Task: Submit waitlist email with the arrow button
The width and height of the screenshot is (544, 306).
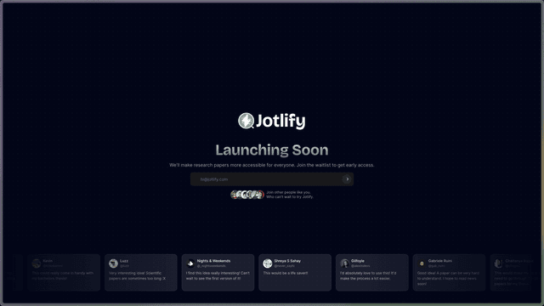Action: click(347, 179)
